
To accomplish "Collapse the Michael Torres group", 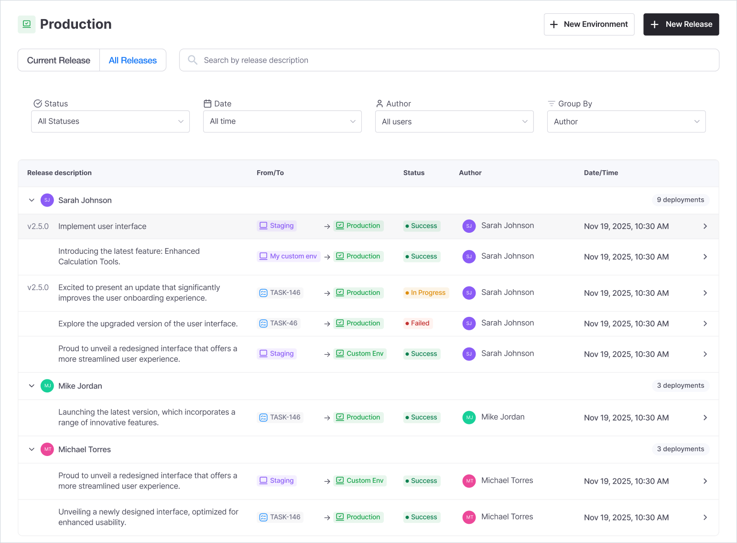I will click(32, 449).
